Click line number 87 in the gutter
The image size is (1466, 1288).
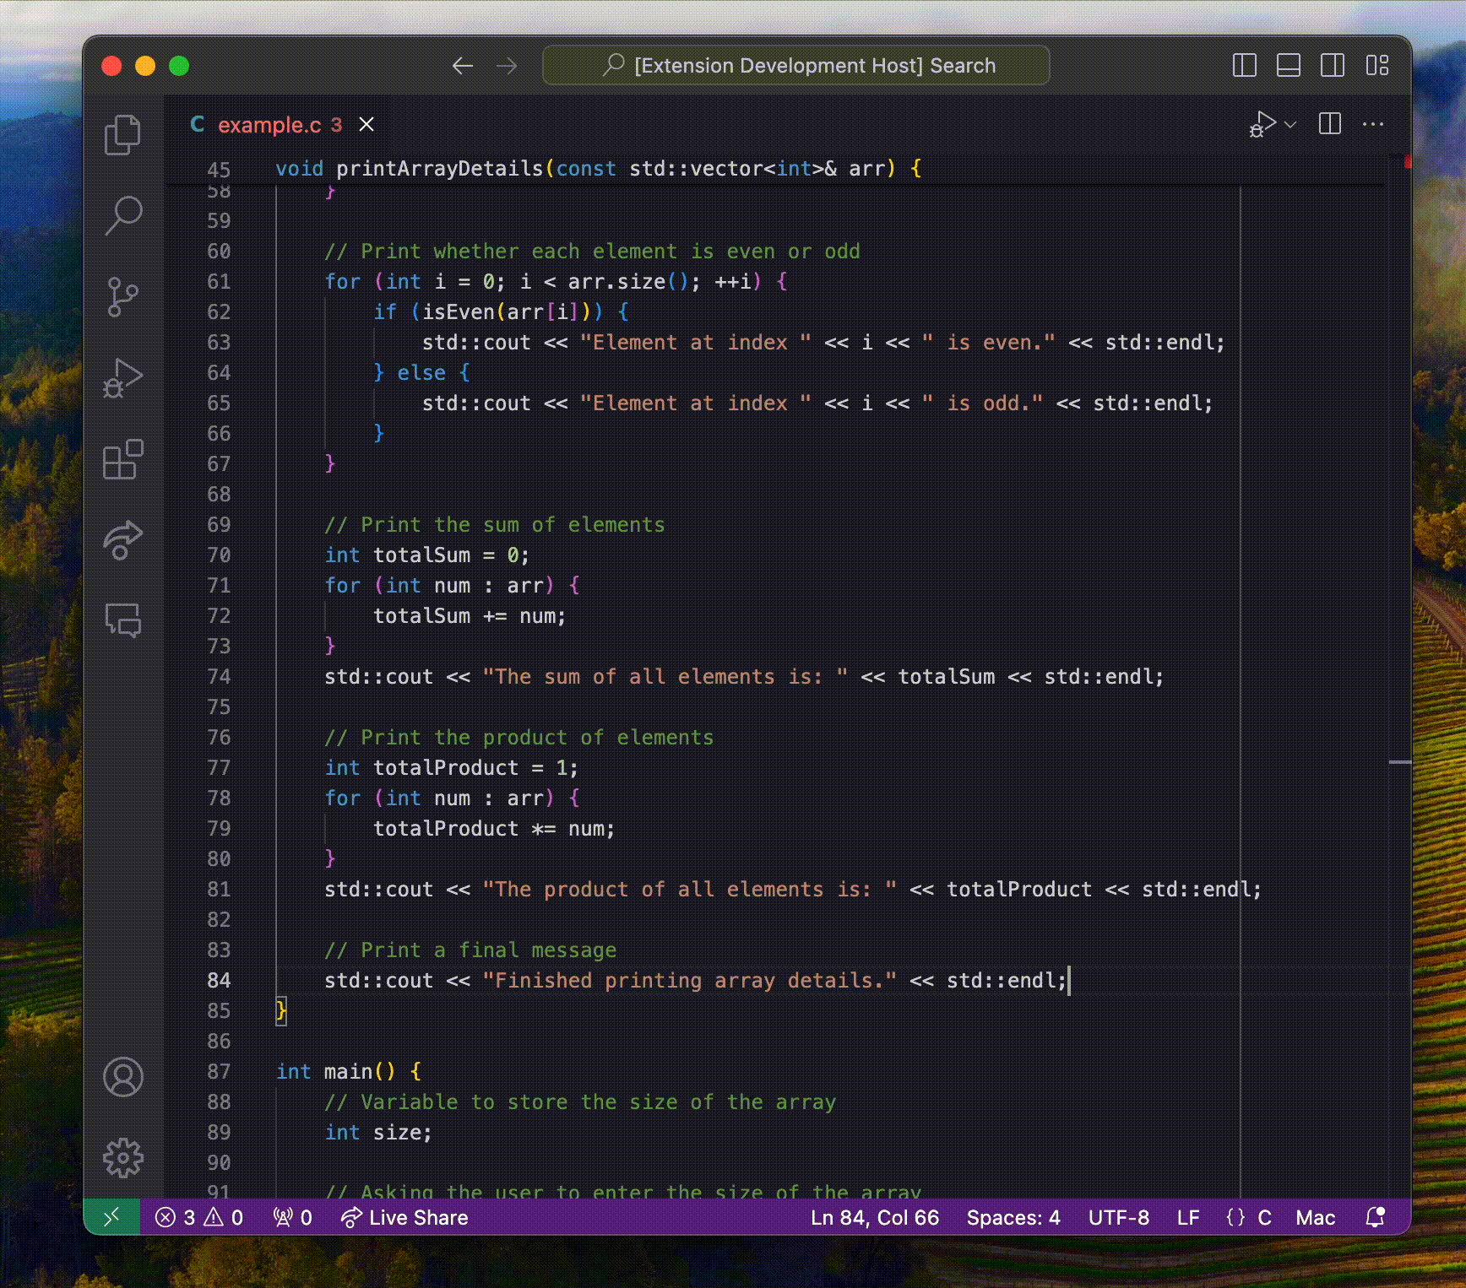pyautogui.click(x=219, y=1072)
